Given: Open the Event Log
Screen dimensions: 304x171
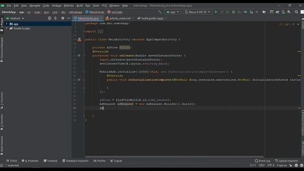Looking at the screenshot, I should tap(263, 161).
